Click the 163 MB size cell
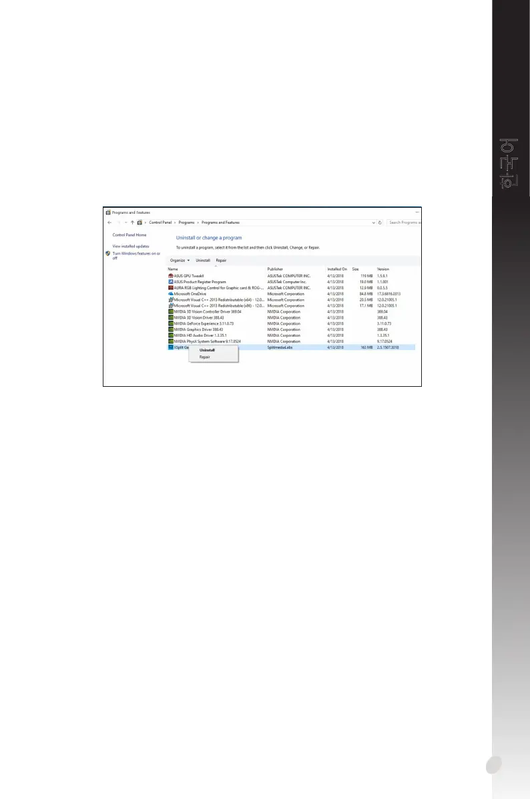This screenshot has width=530, height=799. coord(366,347)
